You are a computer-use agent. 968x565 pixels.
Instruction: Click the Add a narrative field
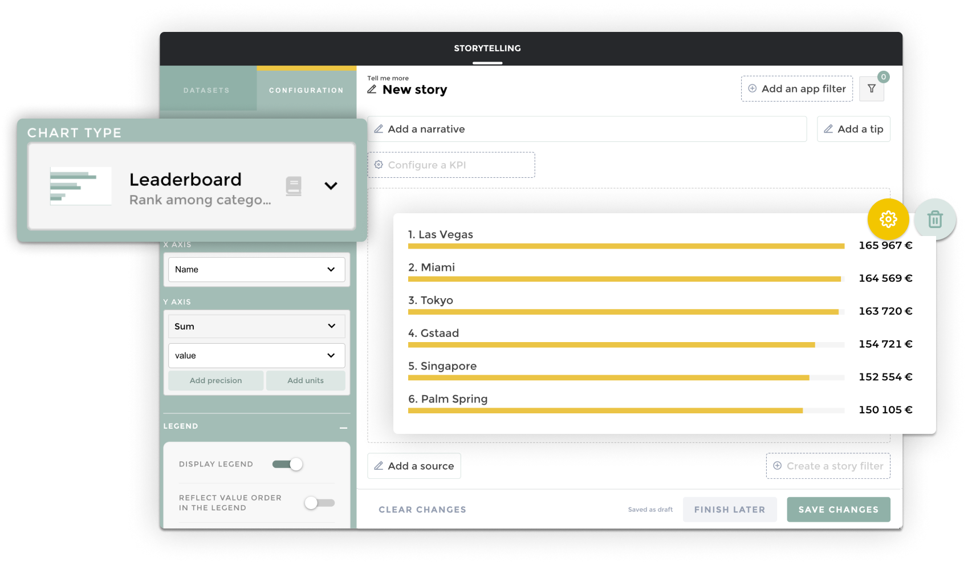[x=587, y=129]
